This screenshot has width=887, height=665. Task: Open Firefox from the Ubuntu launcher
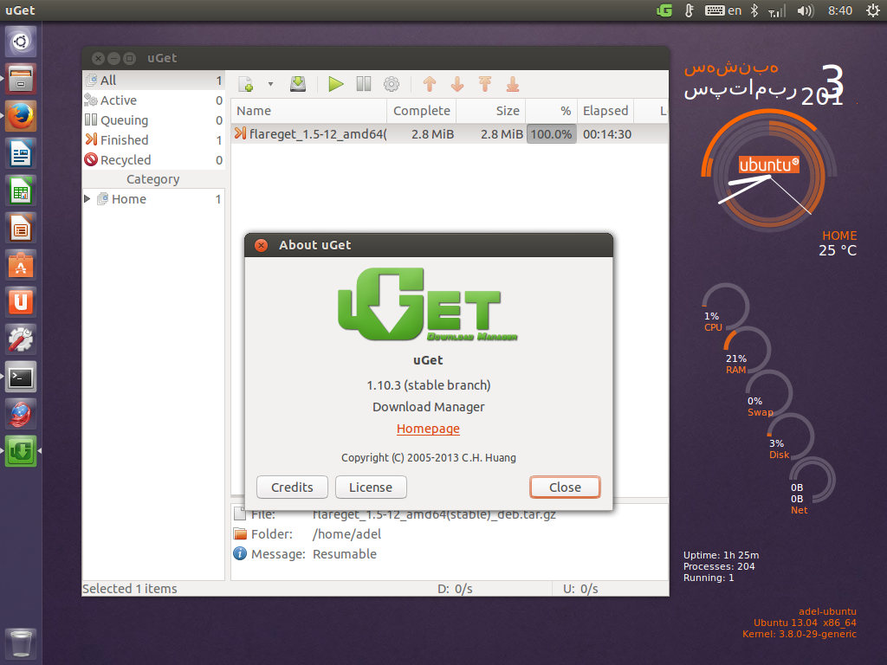[x=21, y=116]
